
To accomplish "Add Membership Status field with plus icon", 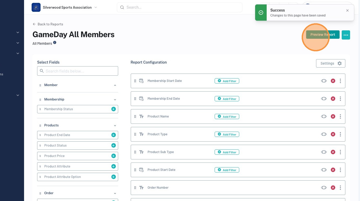I will pos(113,109).
